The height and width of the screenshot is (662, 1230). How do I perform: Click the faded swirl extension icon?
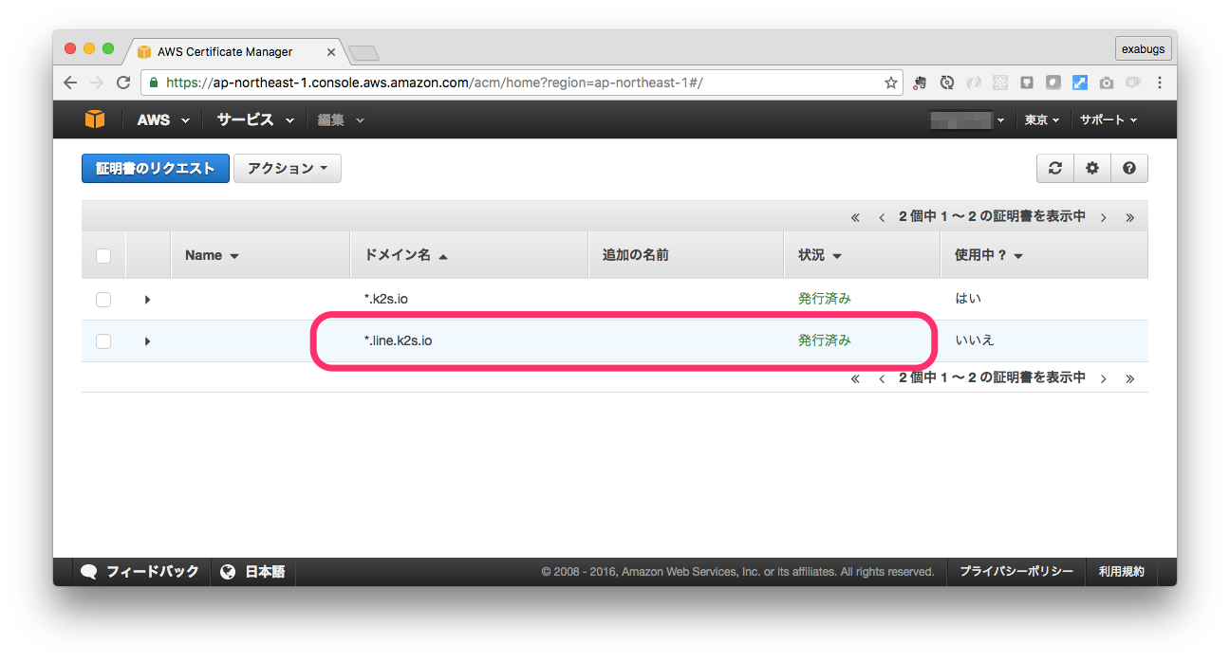point(973,83)
